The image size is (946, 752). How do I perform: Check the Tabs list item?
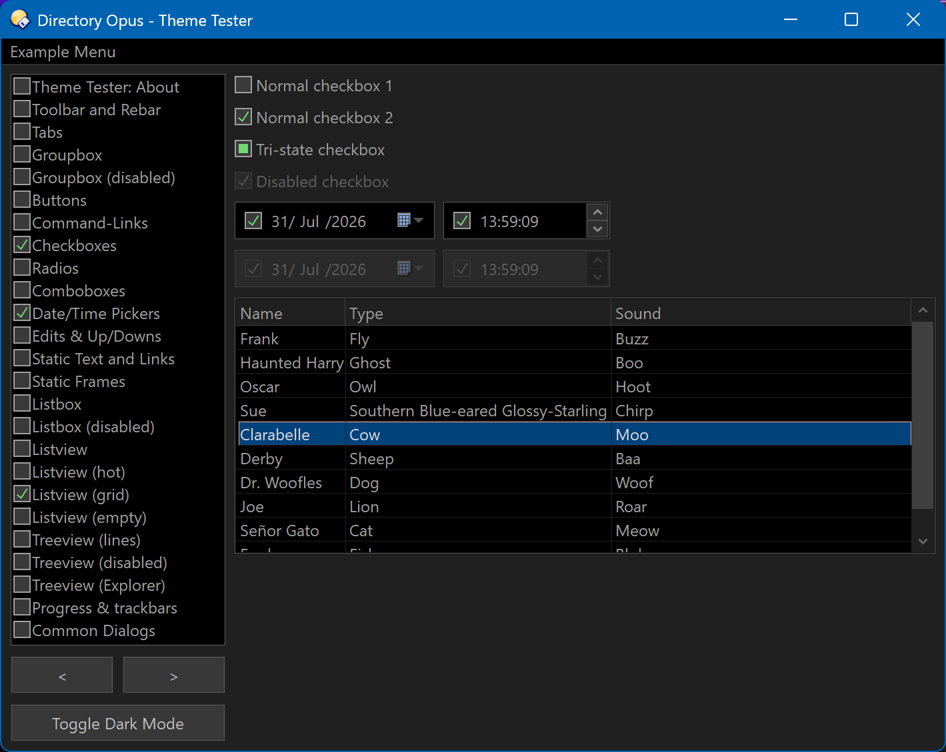coord(22,132)
